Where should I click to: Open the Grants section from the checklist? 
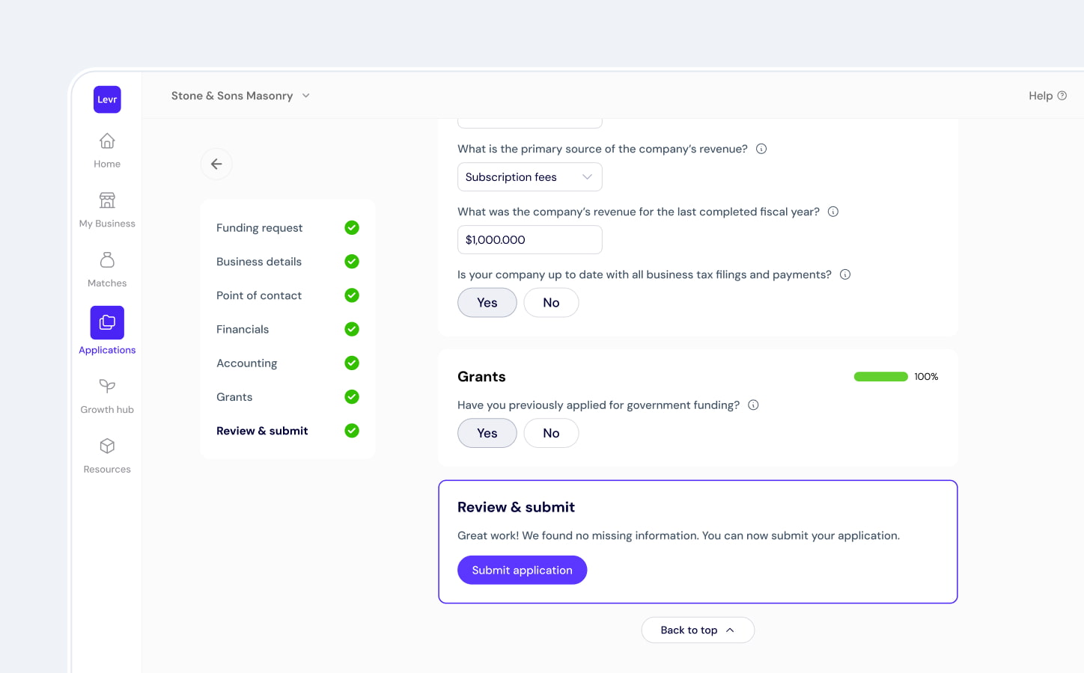(234, 396)
